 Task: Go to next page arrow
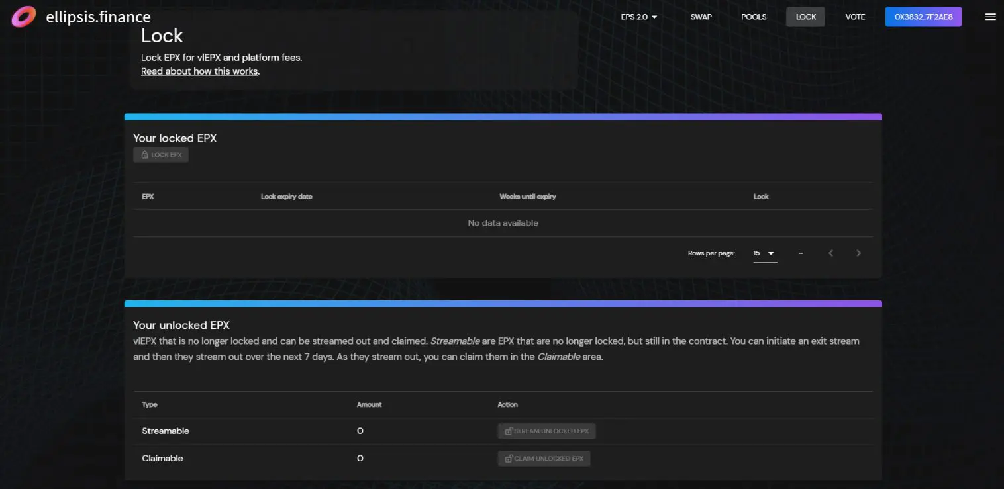859,253
